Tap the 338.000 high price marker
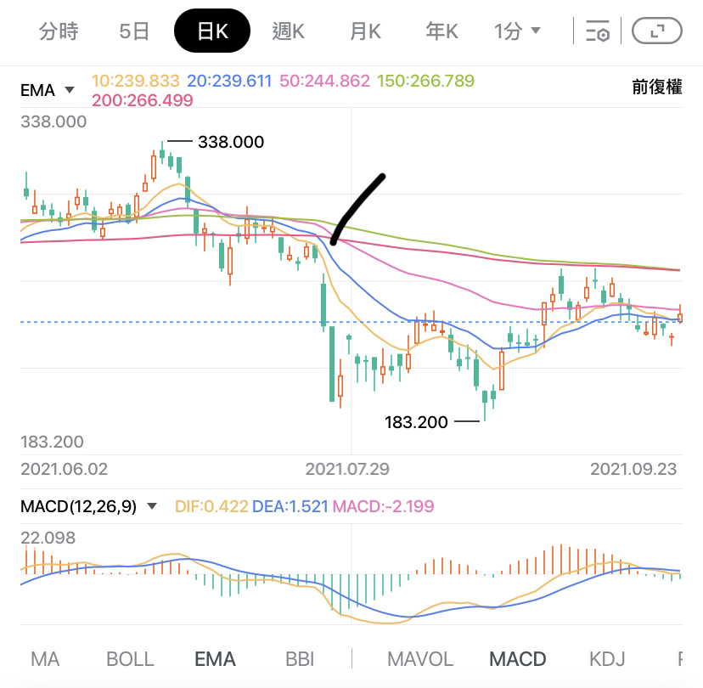Screen dimensions: 703x688 point(230,142)
